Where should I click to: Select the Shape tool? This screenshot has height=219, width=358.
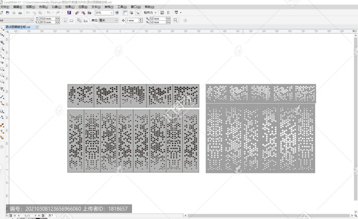coord(2,35)
